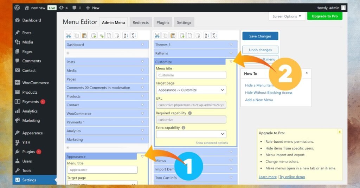Open the Screen Options dropdown
This screenshot has width=360, height=188.
point(287,16)
